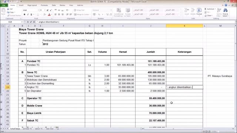The height and width of the screenshot is (133, 237).
Task: Click the fill color bucket icon
Action: 44,14
